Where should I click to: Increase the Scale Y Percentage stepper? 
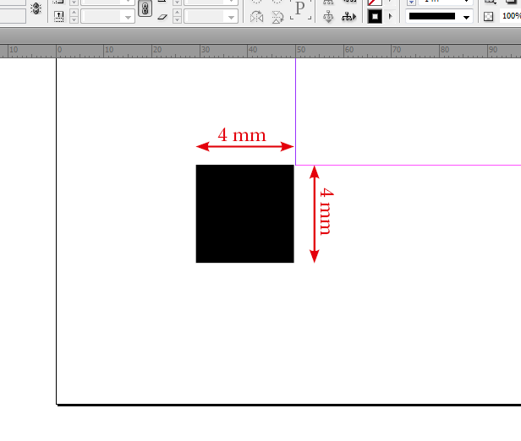74,13
